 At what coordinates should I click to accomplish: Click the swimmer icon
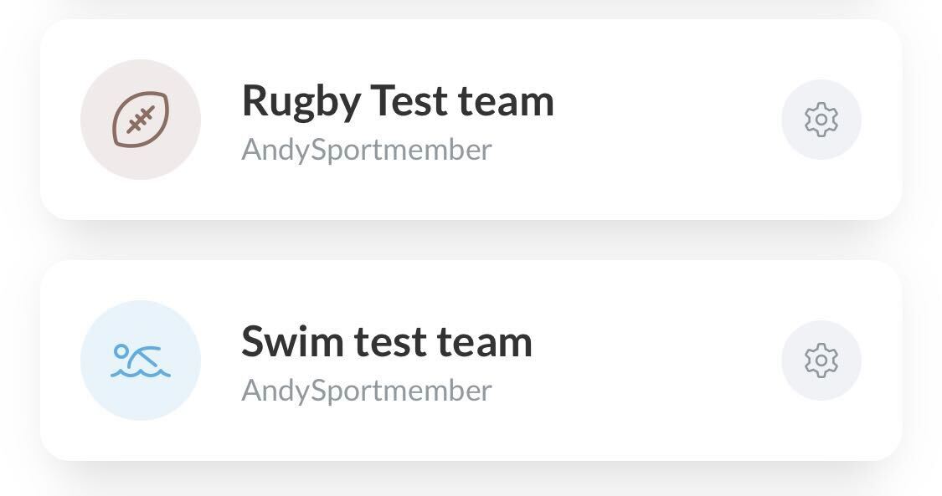[x=141, y=360]
